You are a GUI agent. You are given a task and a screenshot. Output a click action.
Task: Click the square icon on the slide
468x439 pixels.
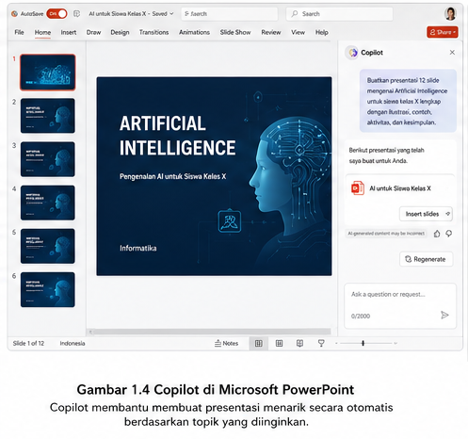(x=230, y=221)
